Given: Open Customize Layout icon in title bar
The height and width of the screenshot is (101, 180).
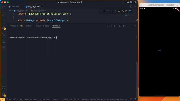Looking at the screenshot, I should [135, 2].
